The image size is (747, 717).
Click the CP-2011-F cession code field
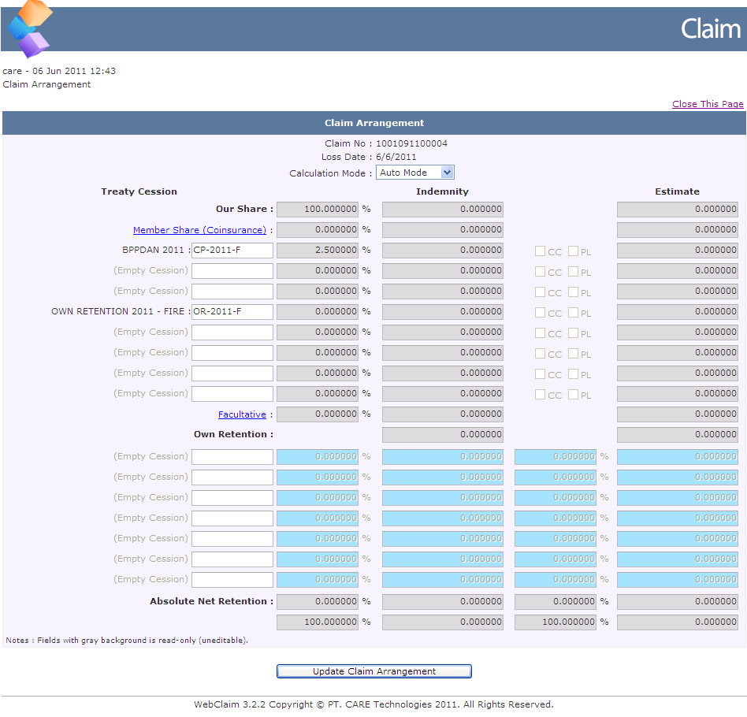tap(232, 251)
